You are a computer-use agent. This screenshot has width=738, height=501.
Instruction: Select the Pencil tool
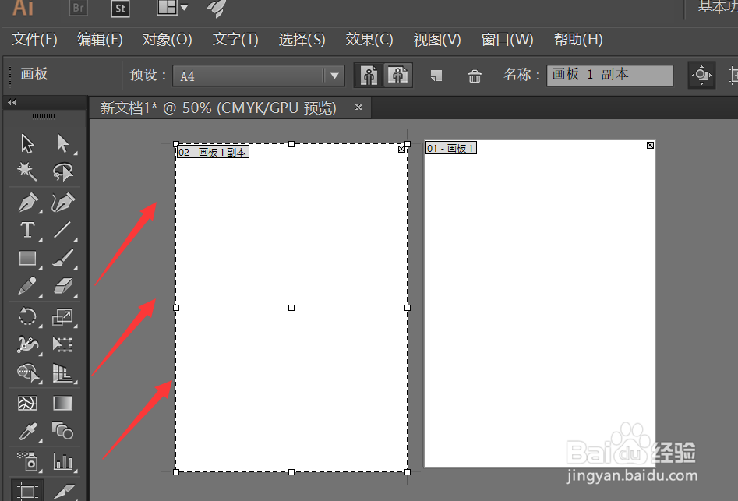27,286
